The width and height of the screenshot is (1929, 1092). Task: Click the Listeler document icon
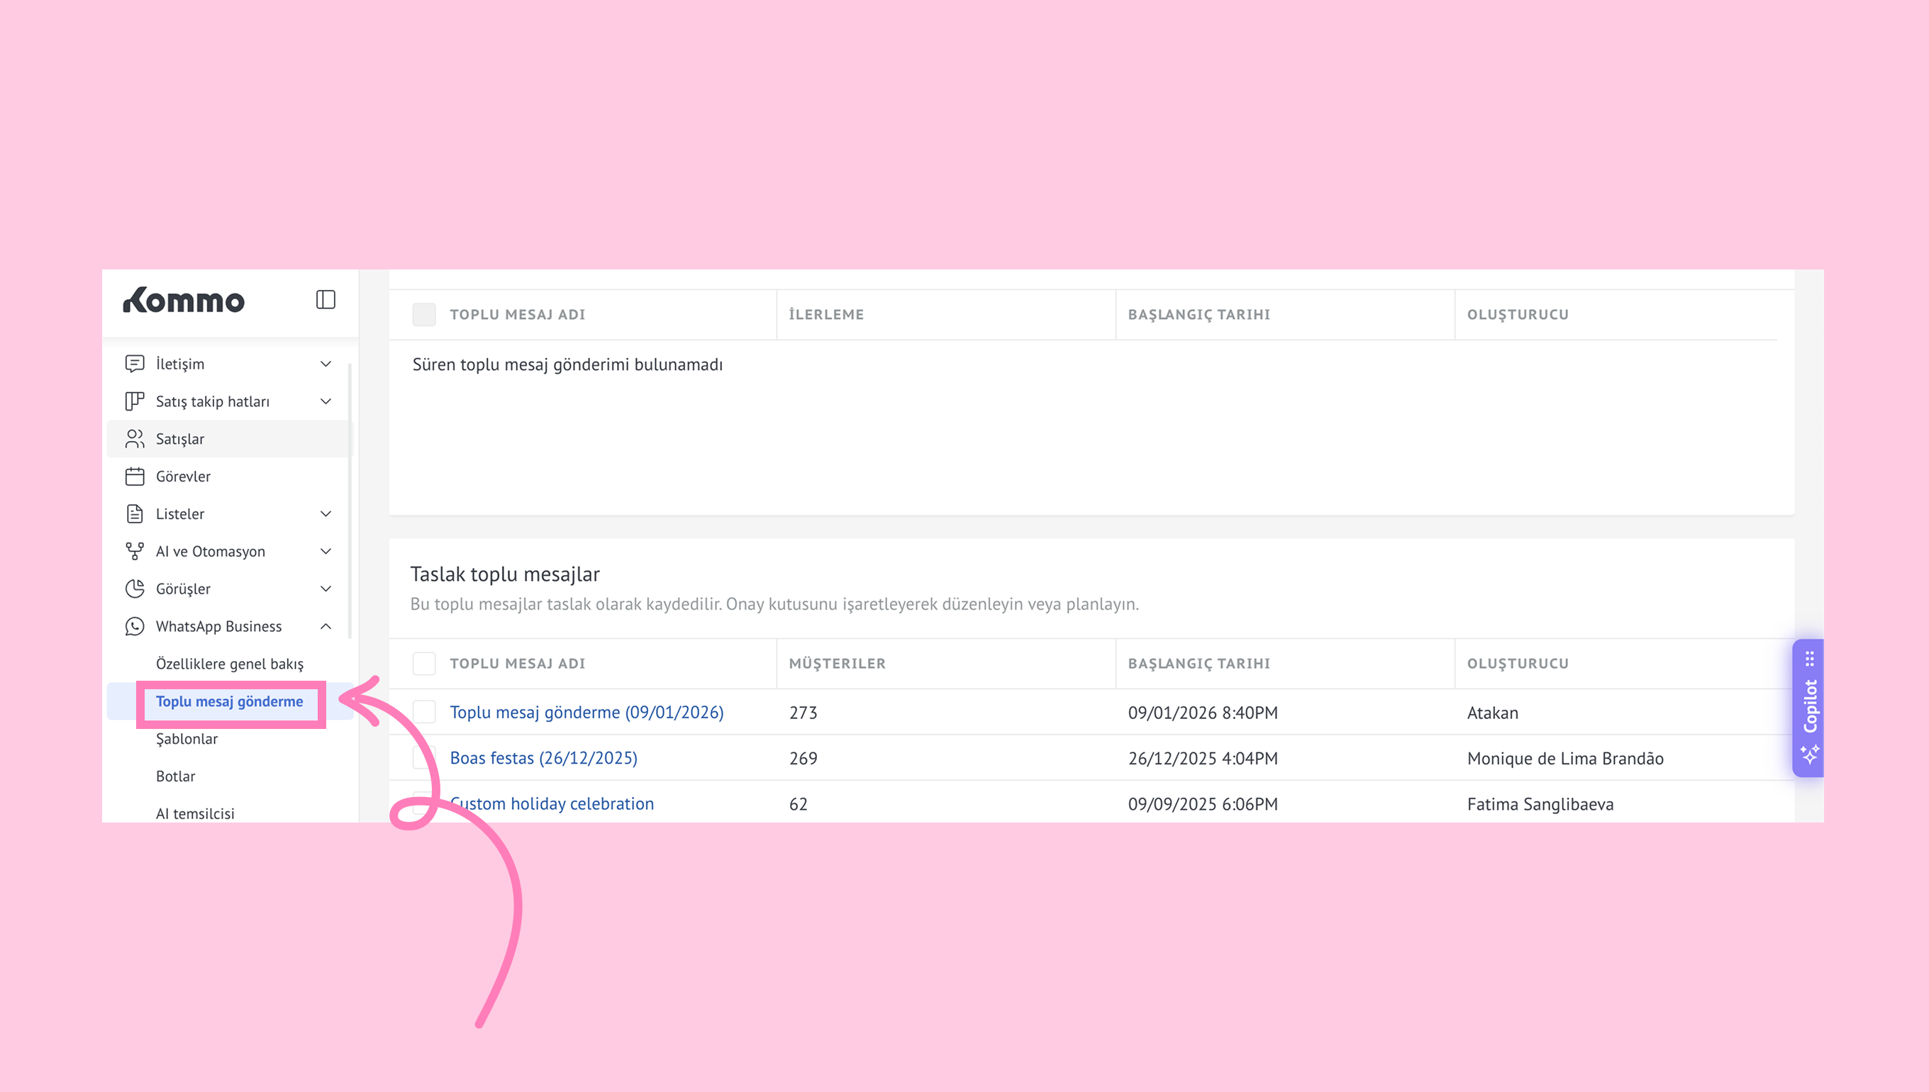[135, 514]
